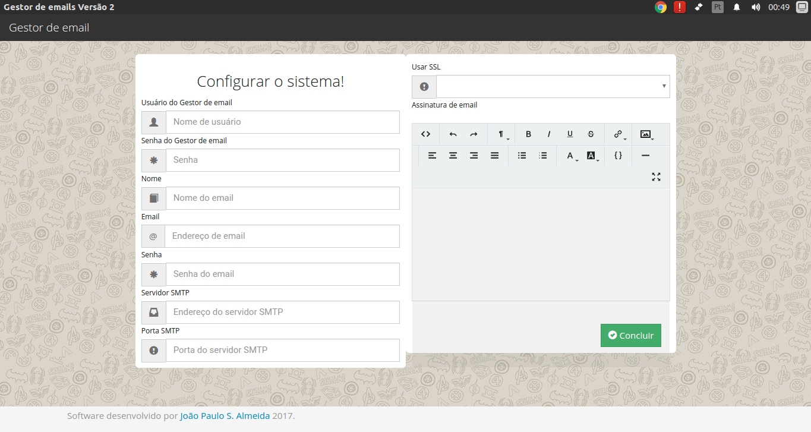Expand the editor to fullscreen mode
Image resolution: width=811 pixels, height=432 pixels.
[656, 176]
